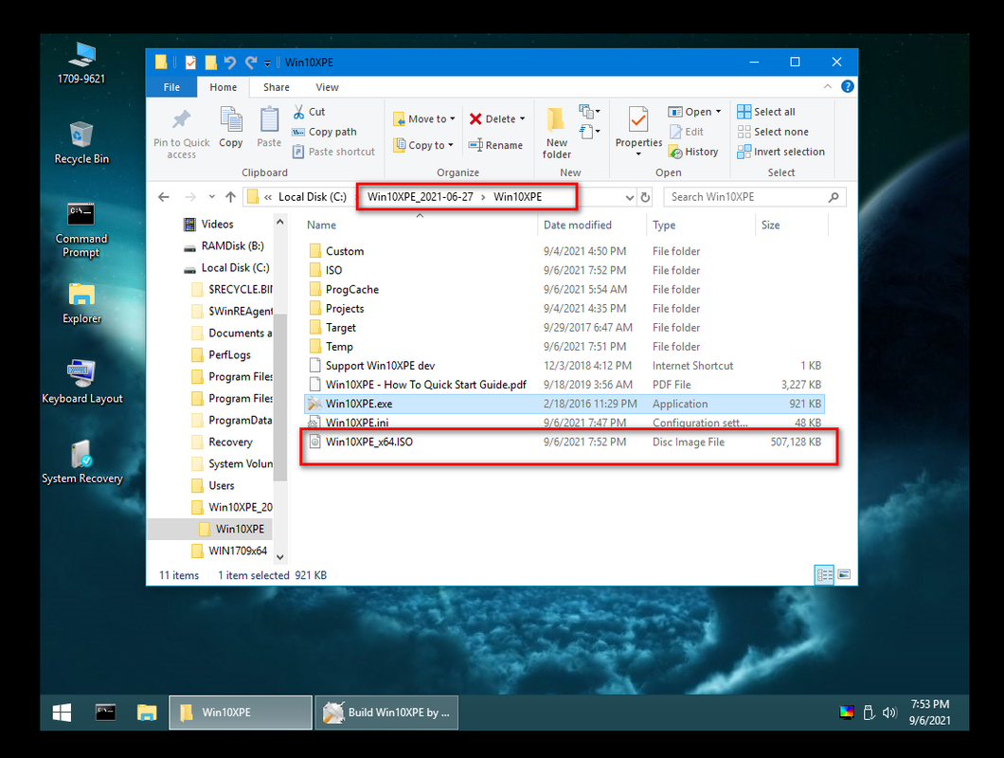Viewport: 1004px width, 758px height.
Task: Switch to the Share ribbon tab
Action: (276, 87)
